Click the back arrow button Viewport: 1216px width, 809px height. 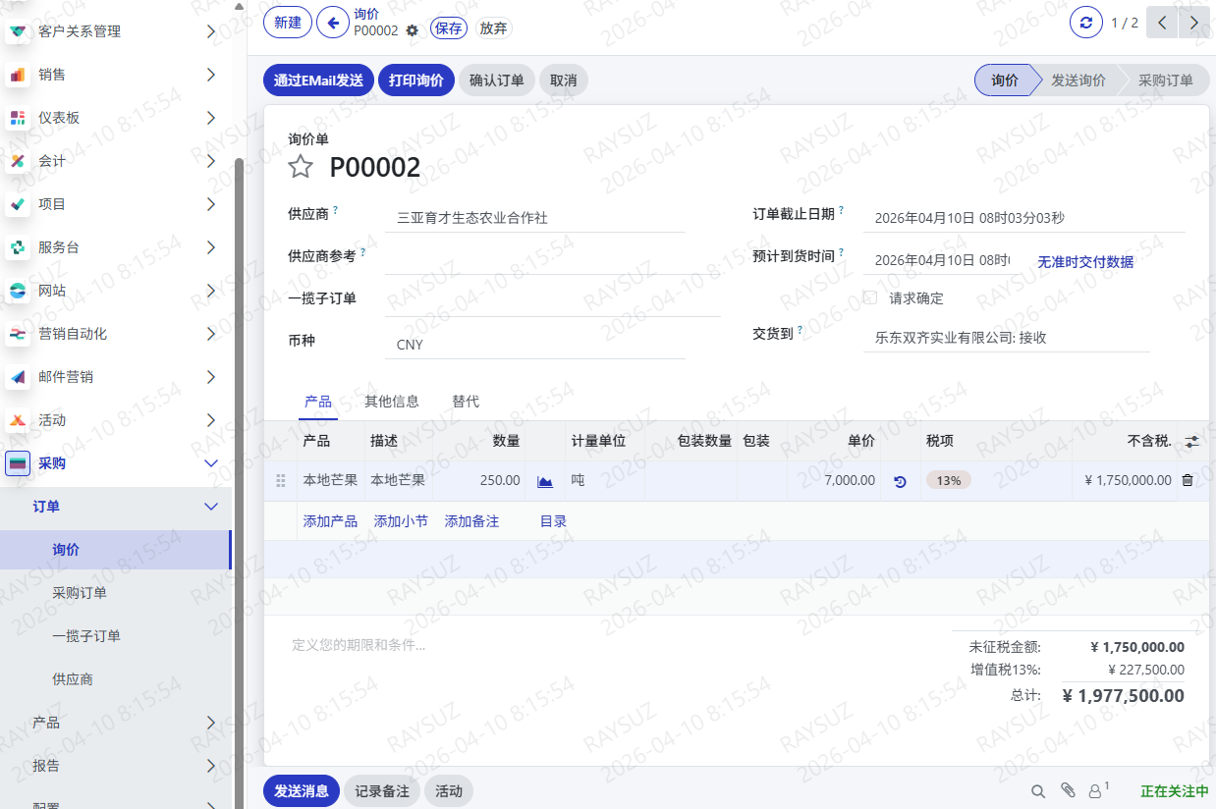coord(333,23)
